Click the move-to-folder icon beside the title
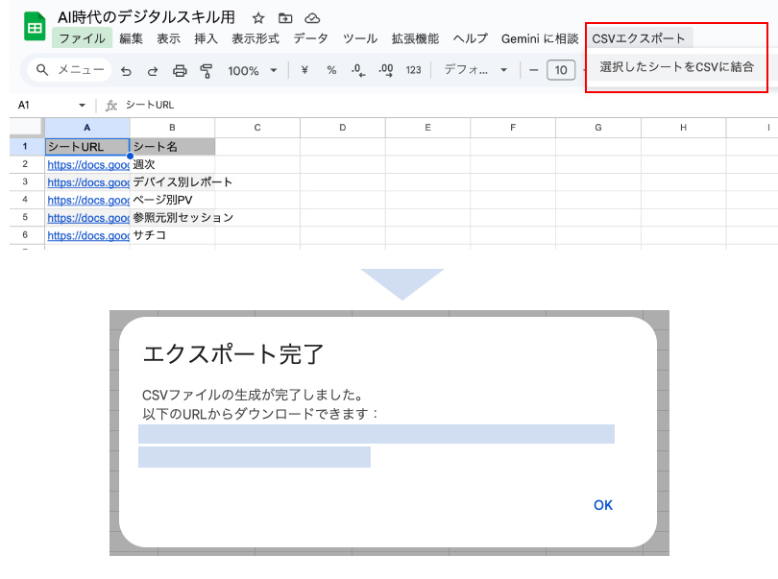The height and width of the screenshot is (579, 778). click(x=285, y=18)
